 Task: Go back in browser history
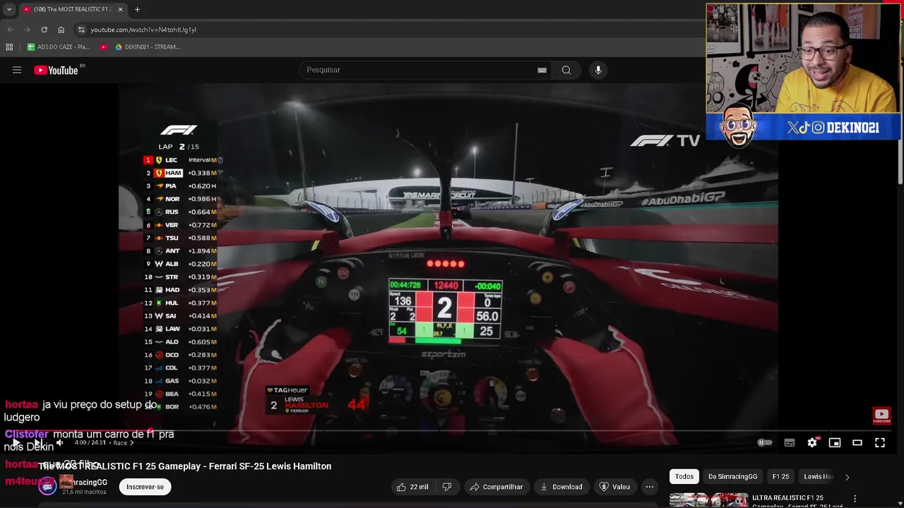click(x=10, y=30)
